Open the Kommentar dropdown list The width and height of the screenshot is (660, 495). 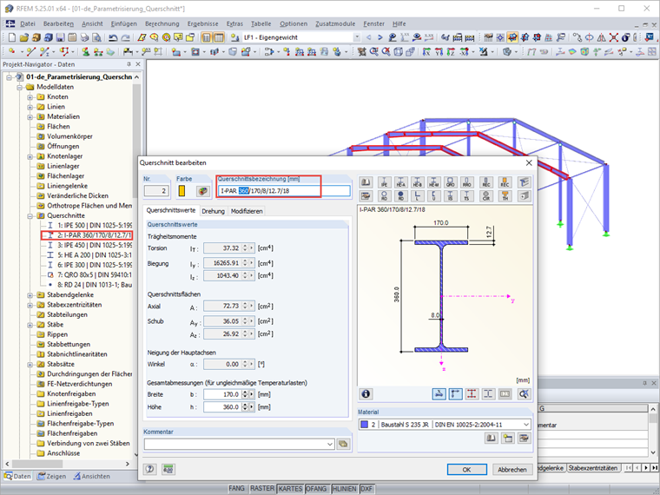click(330, 444)
